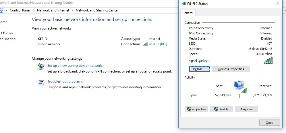Expand the chevron after Control Panel breadcrumb

(34, 10)
